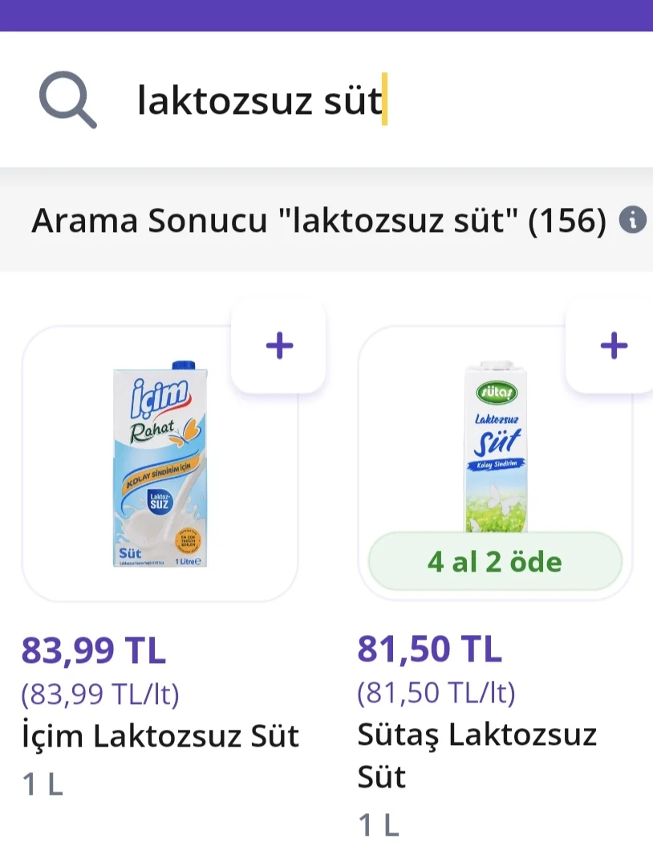Select the 83,99 TL price label
Image resolution: width=653 pixels, height=851 pixels.
[93, 649]
